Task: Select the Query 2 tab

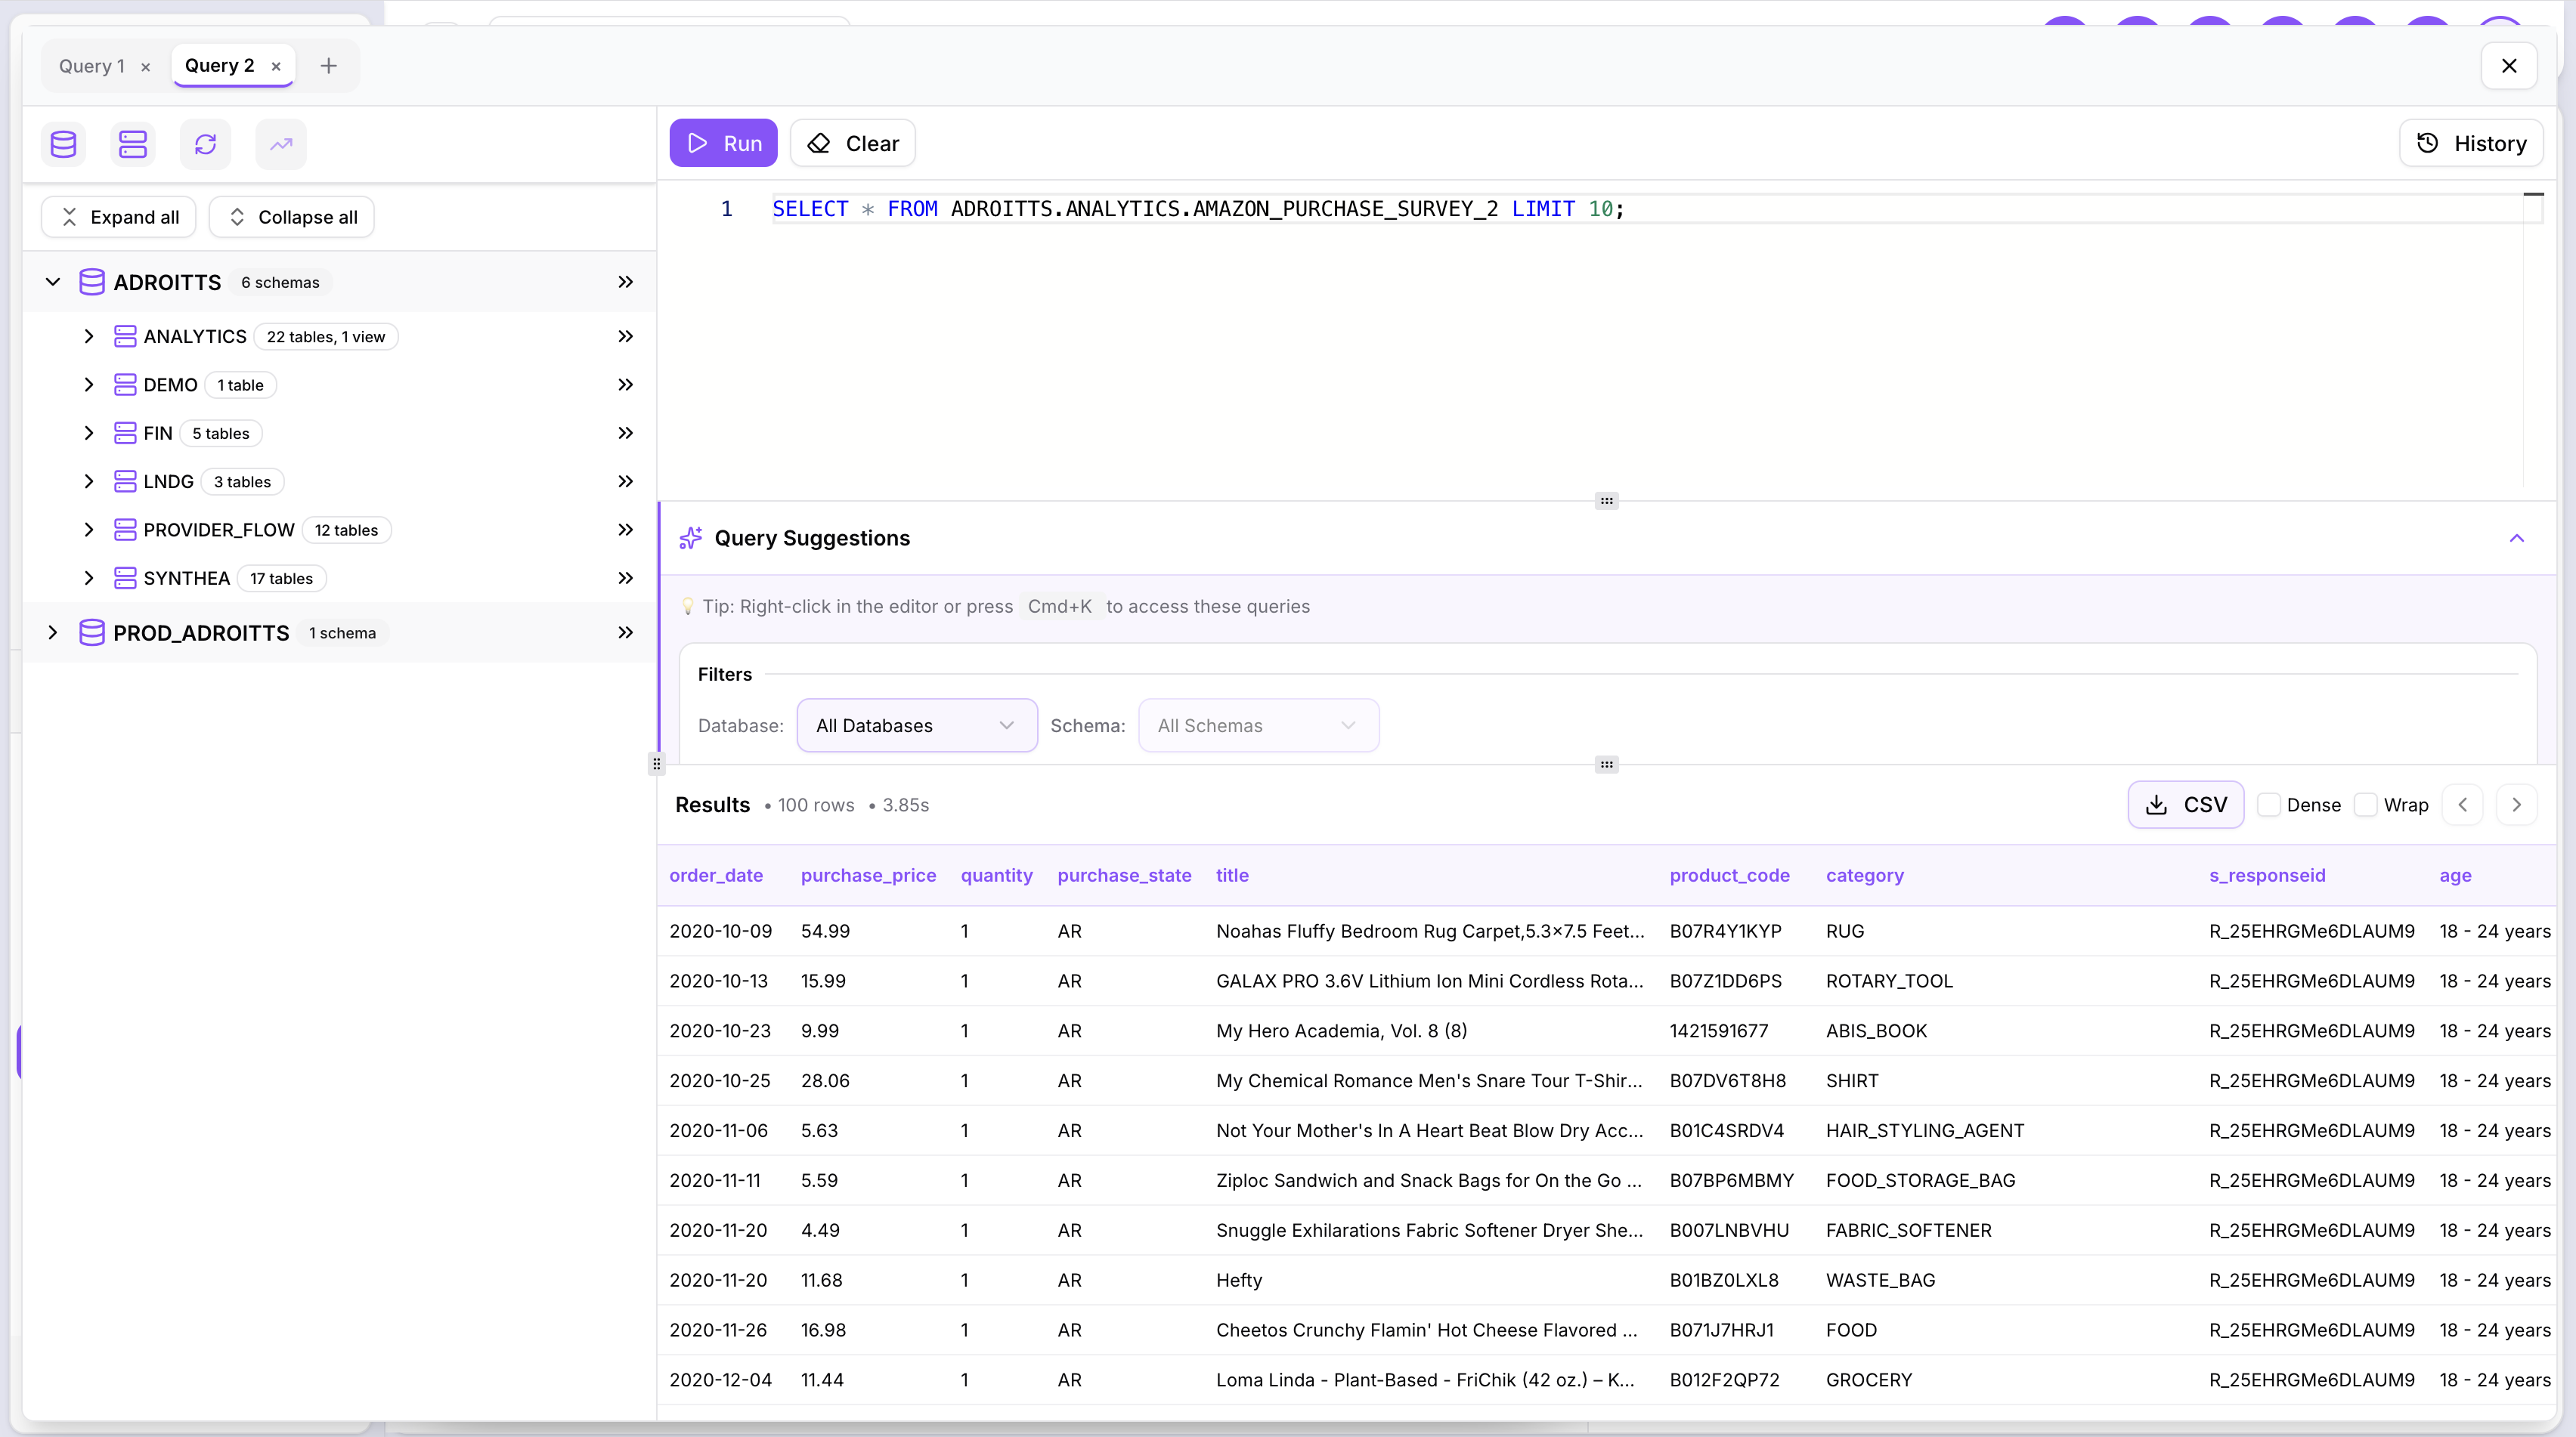Action: click(x=220, y=66)
